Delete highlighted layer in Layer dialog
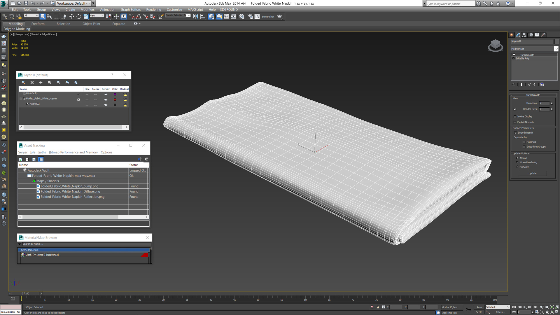This screenshot has height=315, width=560. (x=32, y=83)
